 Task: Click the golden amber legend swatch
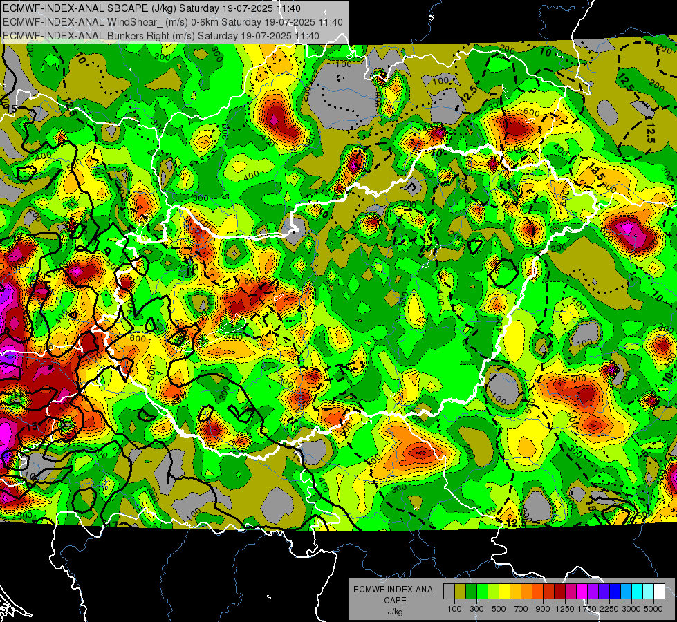[515, 592]
